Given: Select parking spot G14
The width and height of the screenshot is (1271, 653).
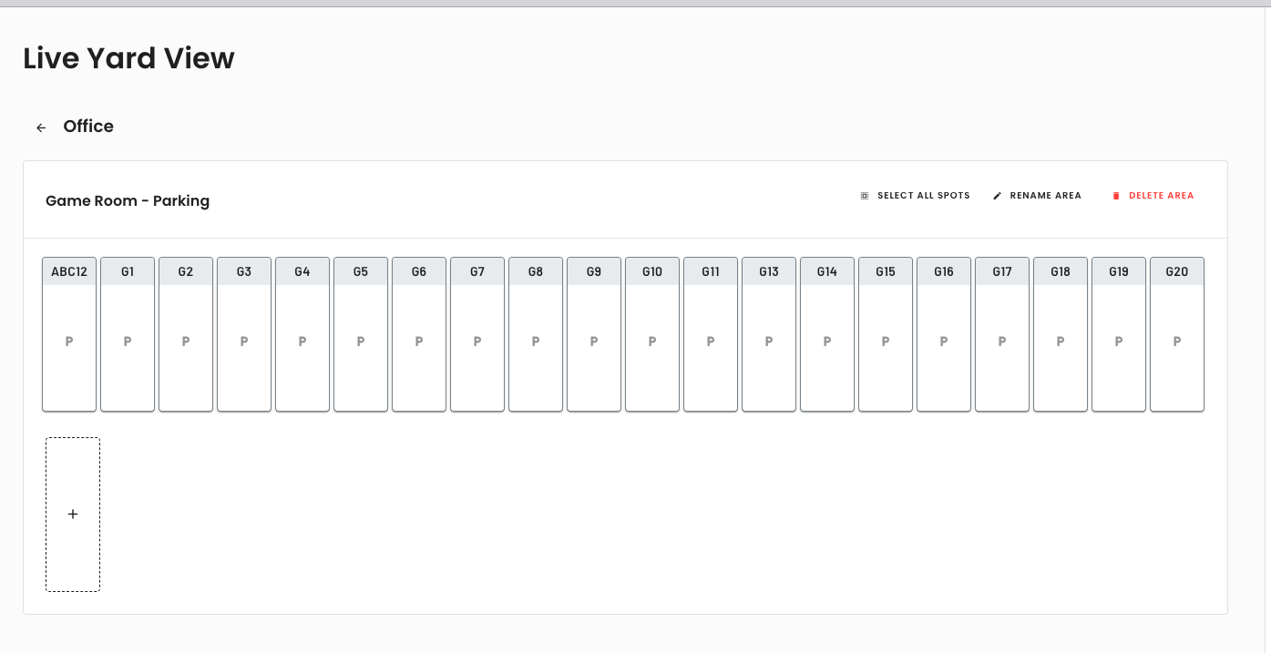Looking at the screenshot, I should 827,334.
